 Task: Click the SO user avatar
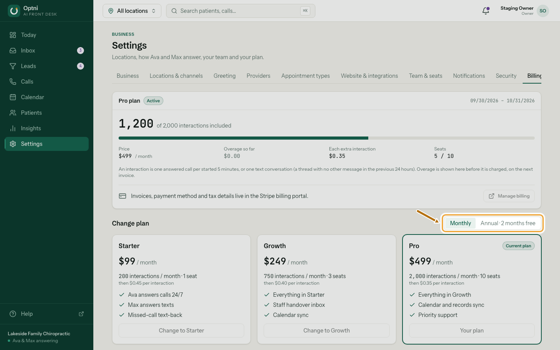543,11
